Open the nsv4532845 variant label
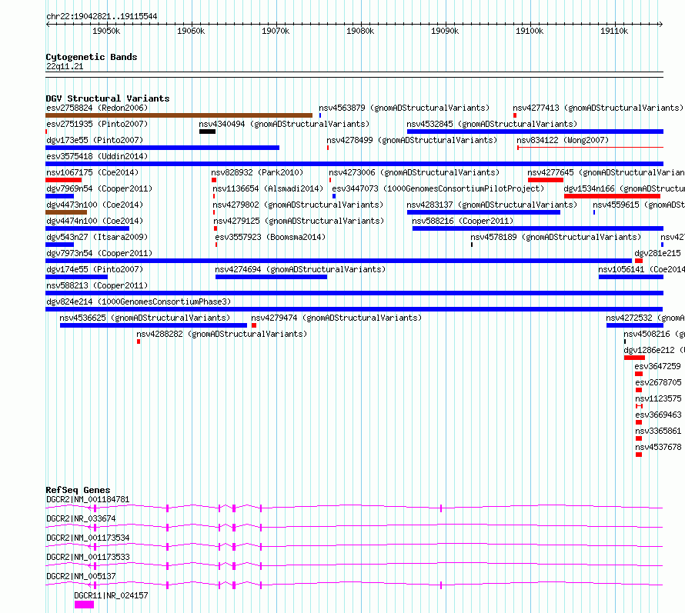 (492, 124)
